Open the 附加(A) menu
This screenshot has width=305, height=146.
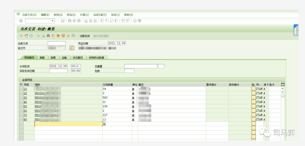71,15
